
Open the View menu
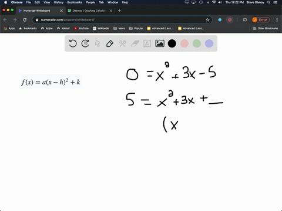click(x=46, y=2)
